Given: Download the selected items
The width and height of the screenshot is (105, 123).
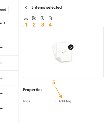Looking at the screenshot, I should (x=26, y=18).
